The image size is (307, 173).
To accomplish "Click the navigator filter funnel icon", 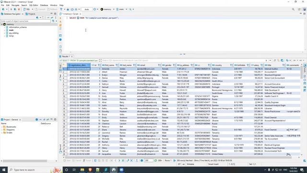I will click(53, 21).
